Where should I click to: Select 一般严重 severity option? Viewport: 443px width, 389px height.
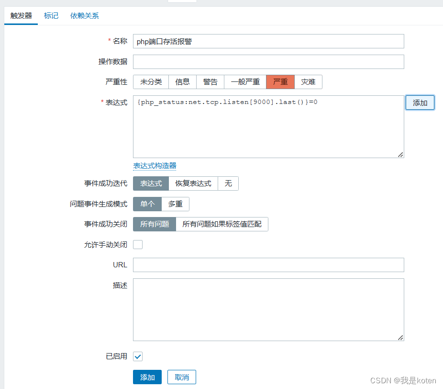click(245, 82)
